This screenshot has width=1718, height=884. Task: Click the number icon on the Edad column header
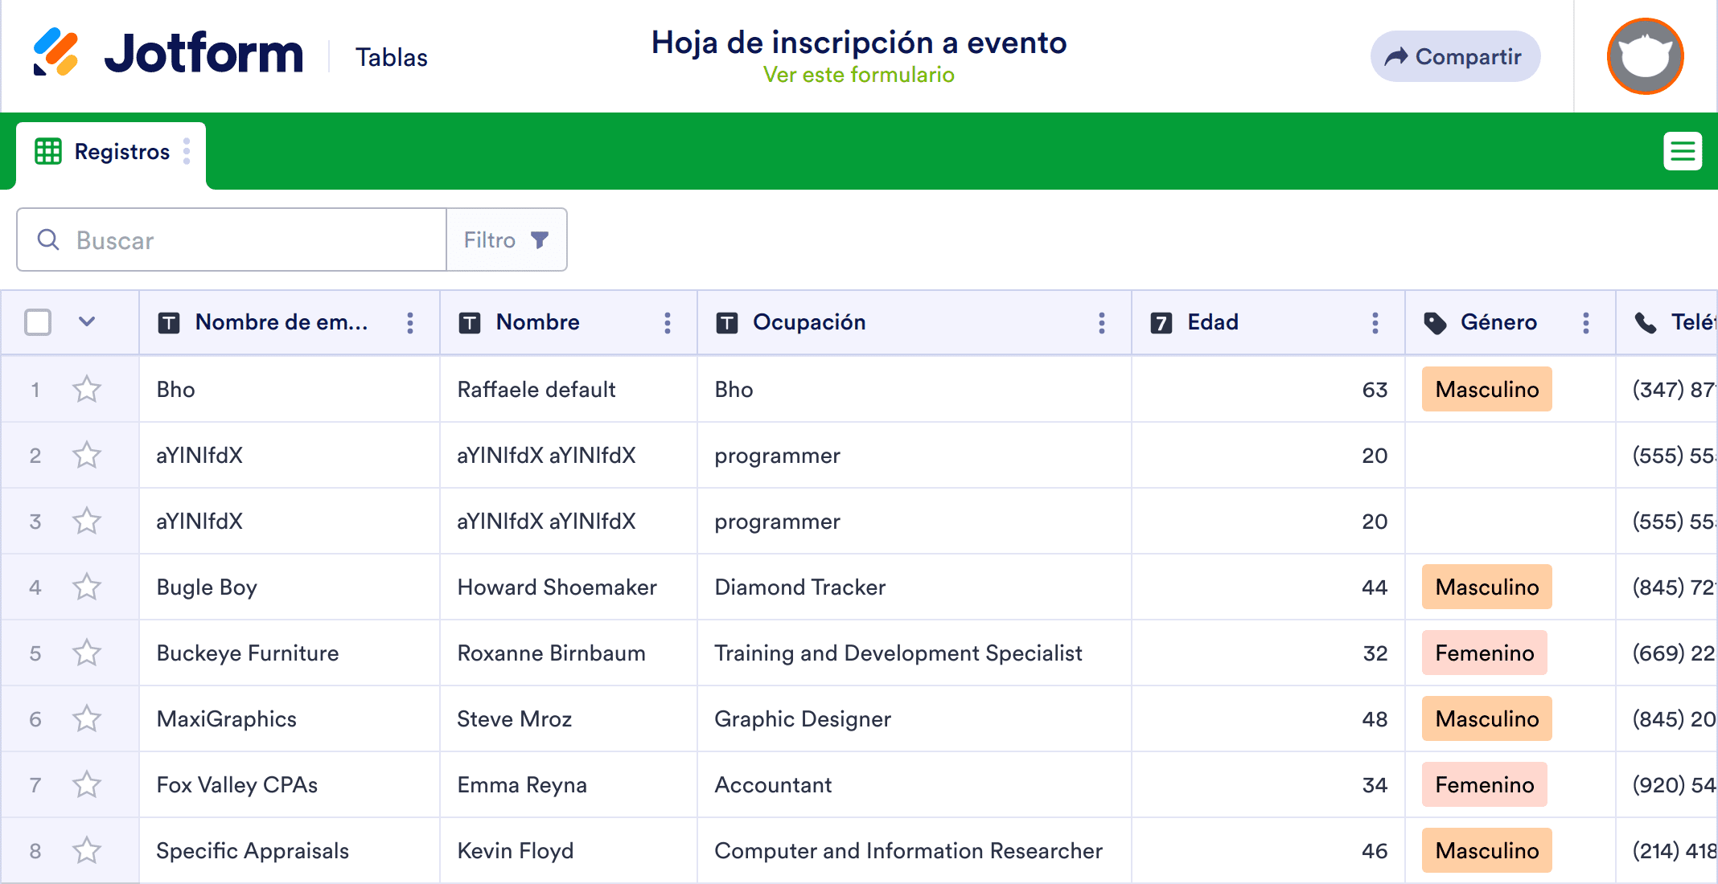(x=1161, y=322)
